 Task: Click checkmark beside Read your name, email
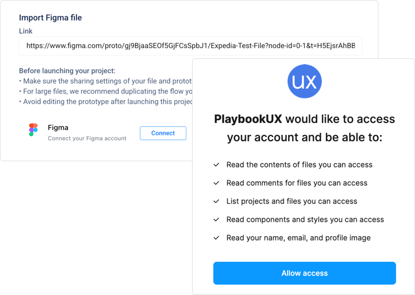coord(217,238)
